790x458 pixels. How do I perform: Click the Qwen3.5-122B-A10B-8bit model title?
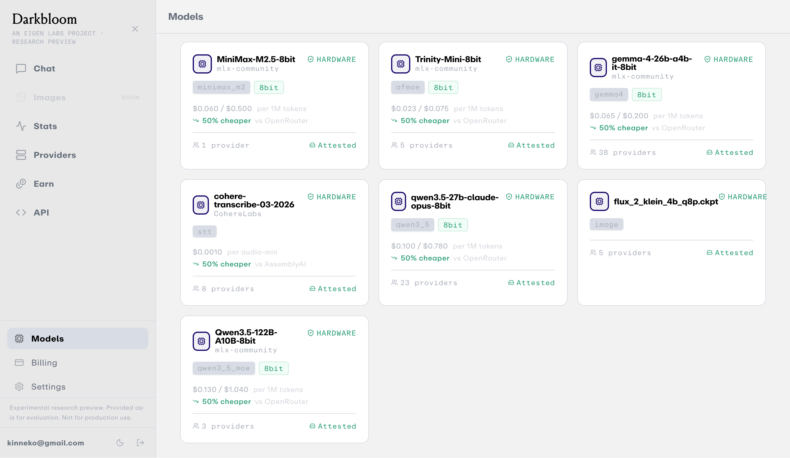[246, 337]
